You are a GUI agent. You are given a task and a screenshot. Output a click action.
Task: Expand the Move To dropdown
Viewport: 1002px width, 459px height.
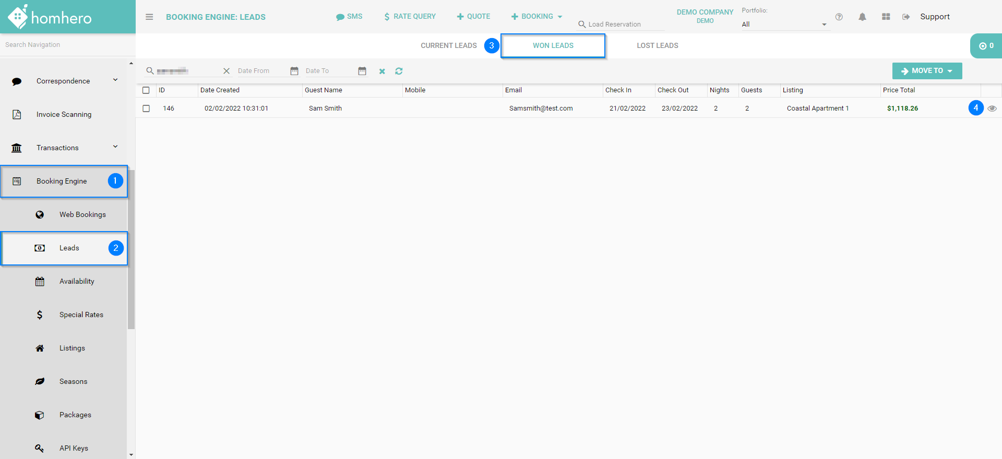pyautogui.click(x=927, y=71)
